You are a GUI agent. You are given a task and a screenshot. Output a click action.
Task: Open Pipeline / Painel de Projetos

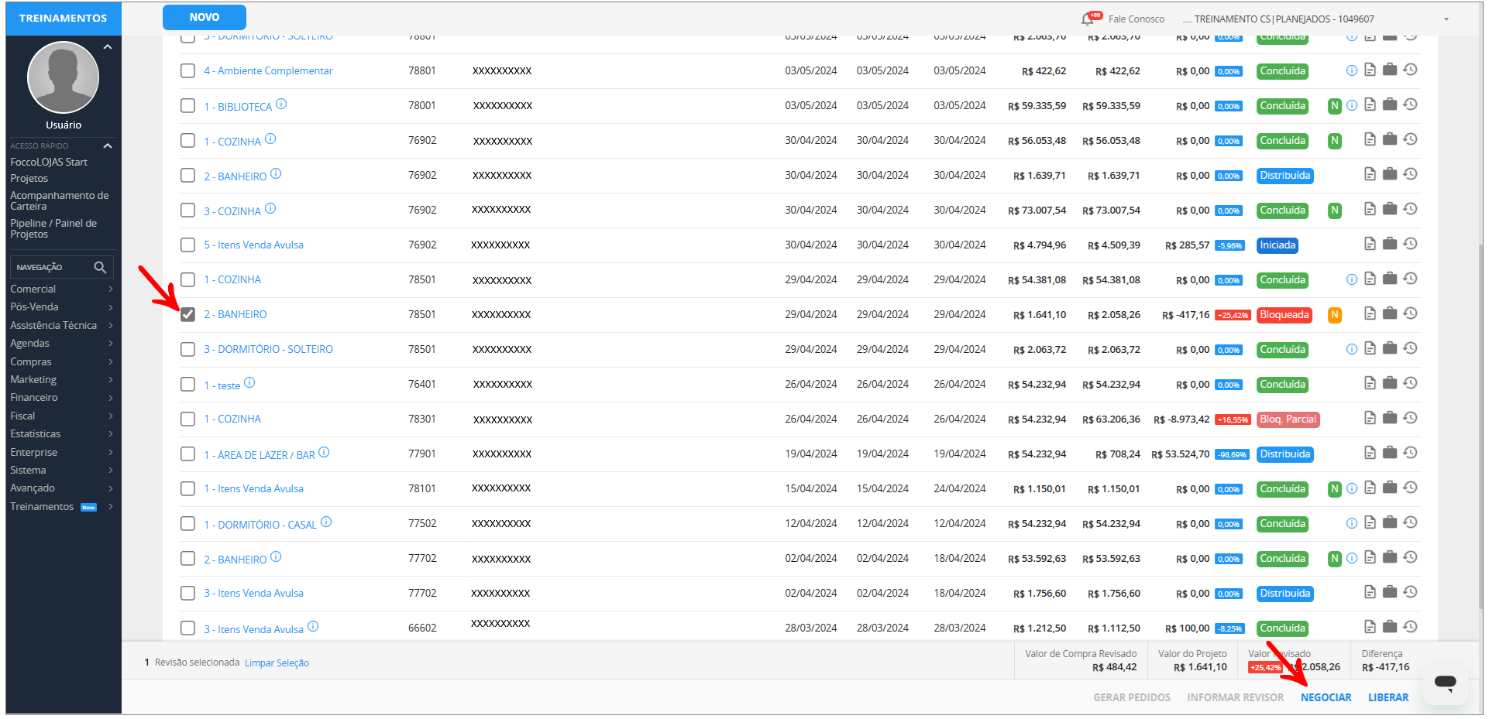pyautogui.click(x=53, y=228)
